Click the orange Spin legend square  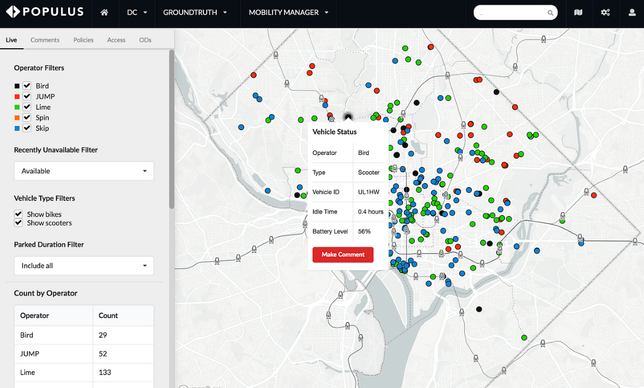[x=17, y=117]
